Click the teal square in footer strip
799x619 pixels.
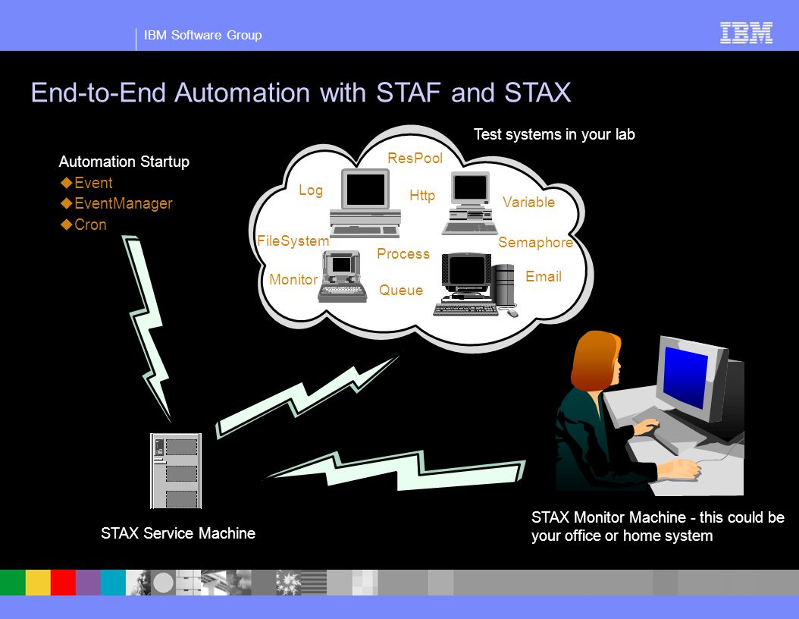tap(113, 583)
